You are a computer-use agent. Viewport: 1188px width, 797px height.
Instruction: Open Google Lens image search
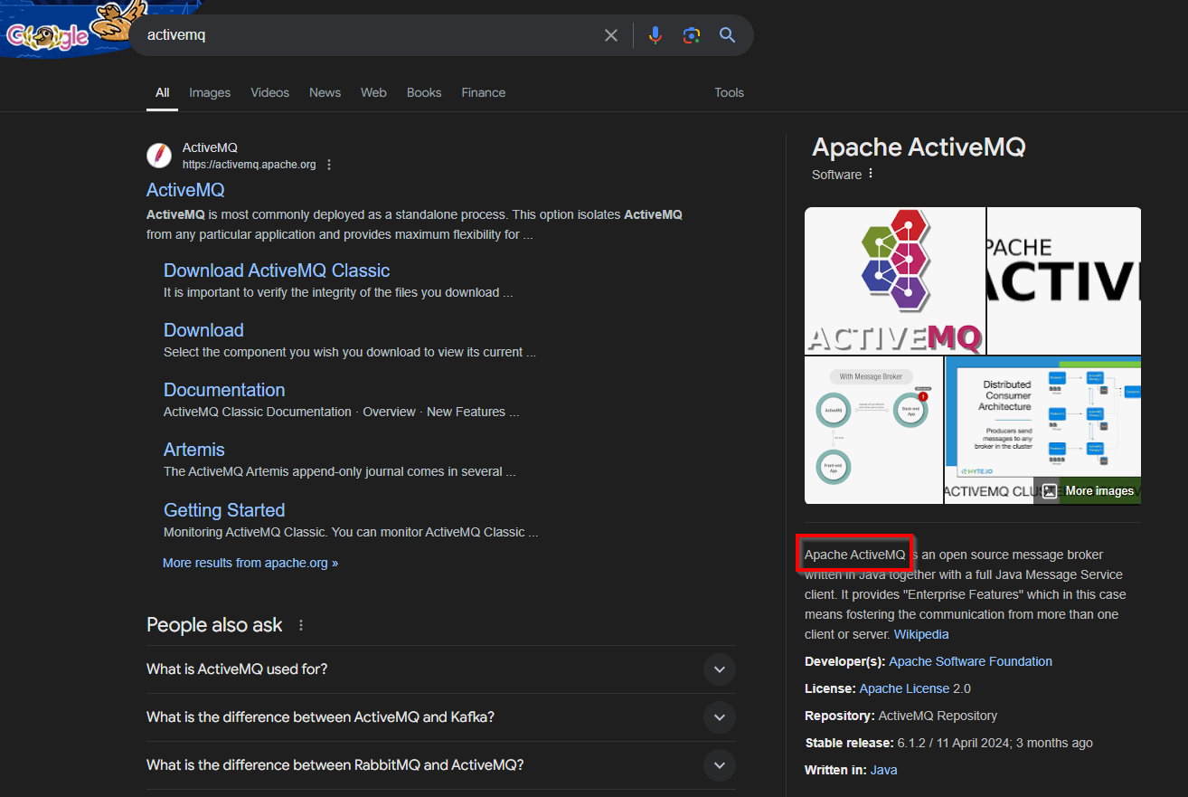click(692, 35)
